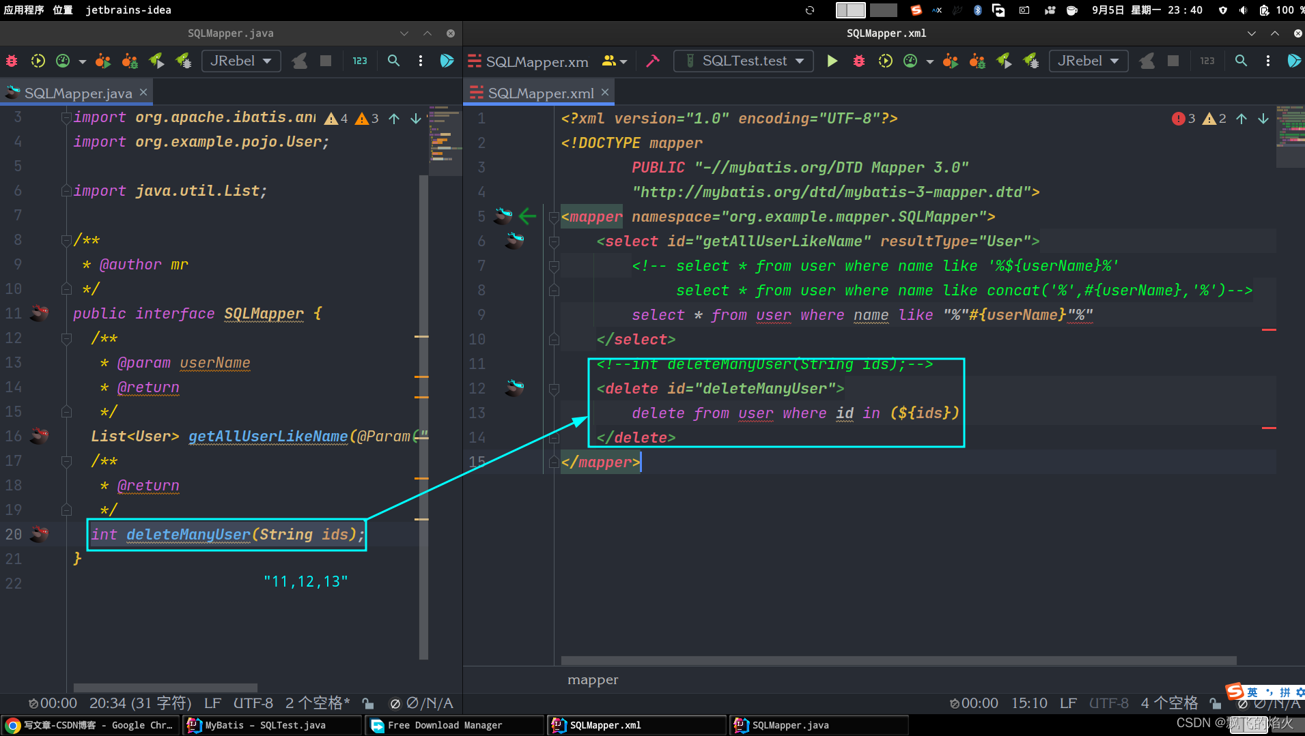Click orange XRebel run icon in SQLMapper.java toolbar
This screenshot has height=736, width=1305.
(102, 61)
